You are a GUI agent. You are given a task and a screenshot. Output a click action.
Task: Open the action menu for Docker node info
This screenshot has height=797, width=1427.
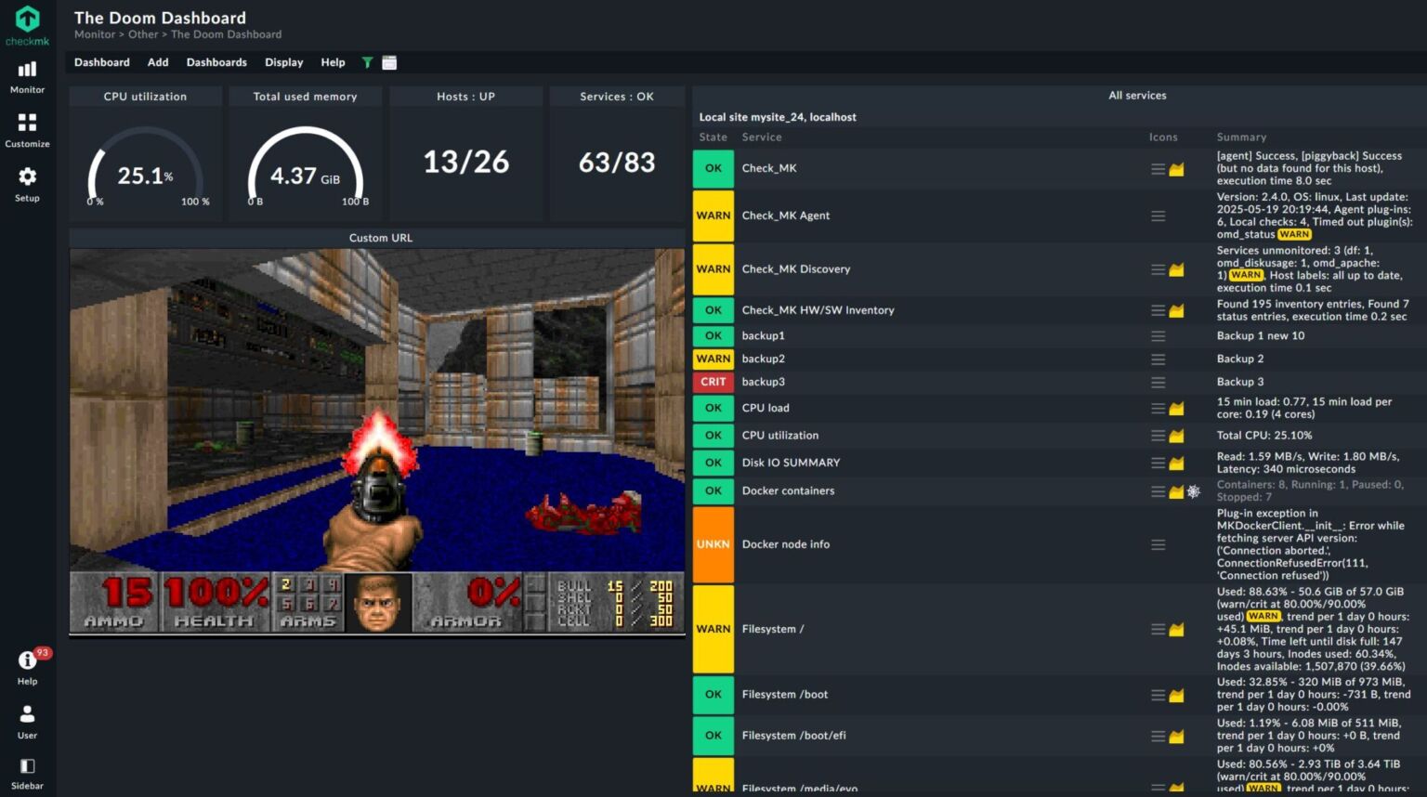pos(1159,544)
